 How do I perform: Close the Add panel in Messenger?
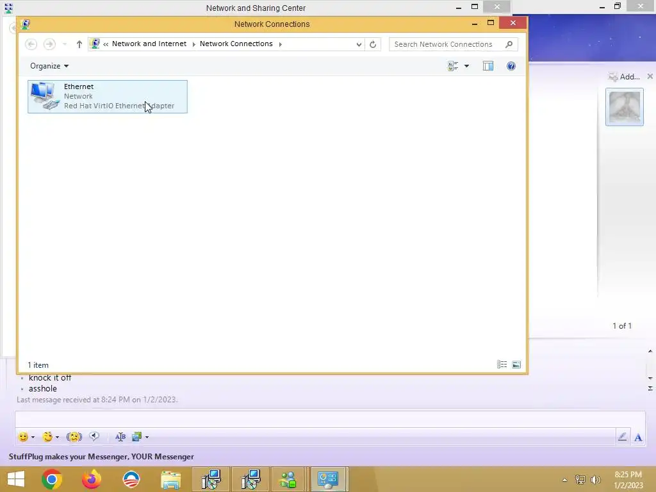point(650,76)
